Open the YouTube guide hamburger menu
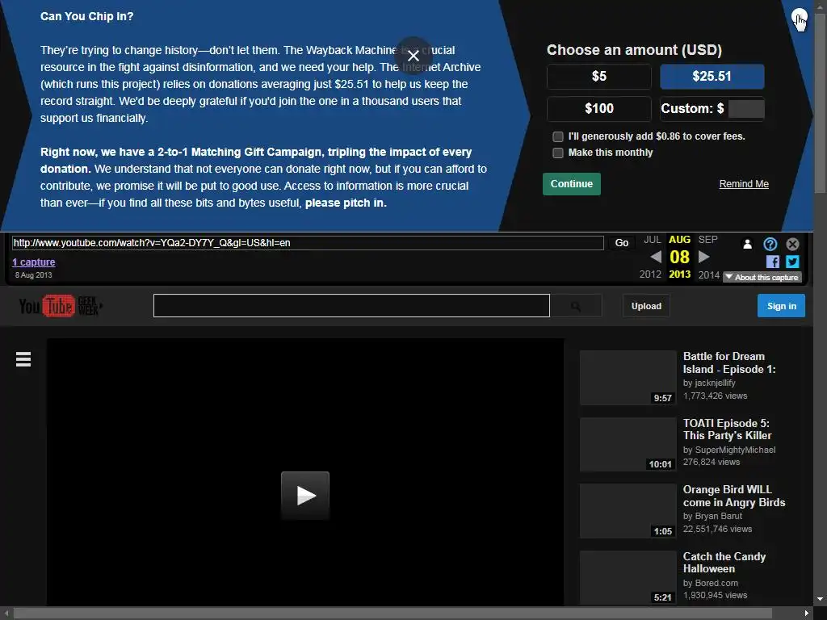The image size is (827, 620). pyautogui.click(x=23, y=359)
